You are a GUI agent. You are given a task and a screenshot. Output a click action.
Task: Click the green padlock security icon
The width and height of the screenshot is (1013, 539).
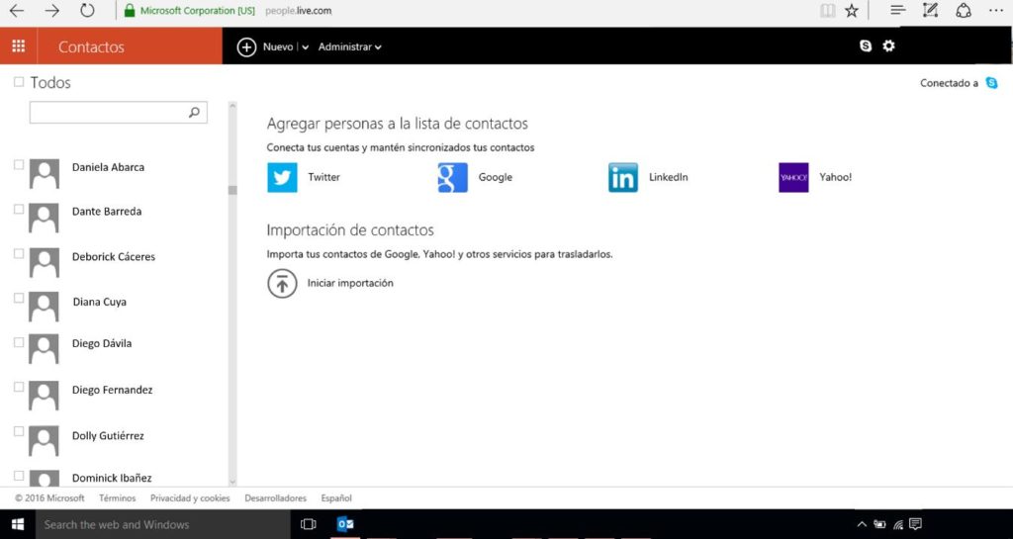pos(130,10)
